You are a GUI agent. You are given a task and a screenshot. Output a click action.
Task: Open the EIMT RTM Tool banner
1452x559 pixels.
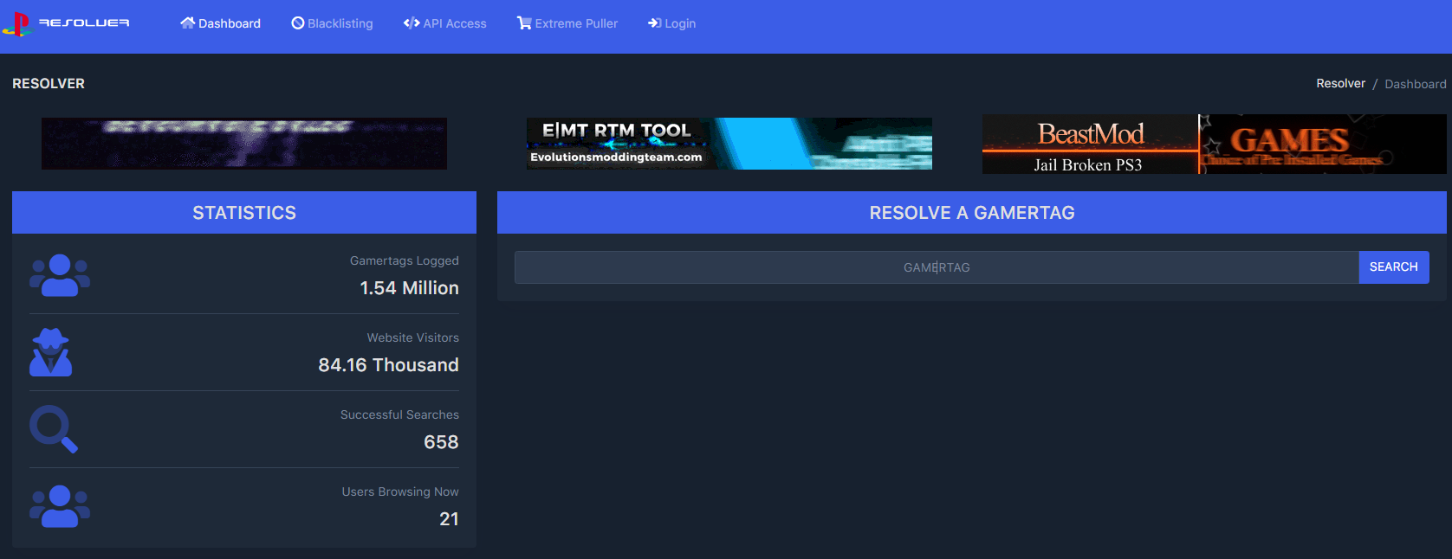(729, 144)
